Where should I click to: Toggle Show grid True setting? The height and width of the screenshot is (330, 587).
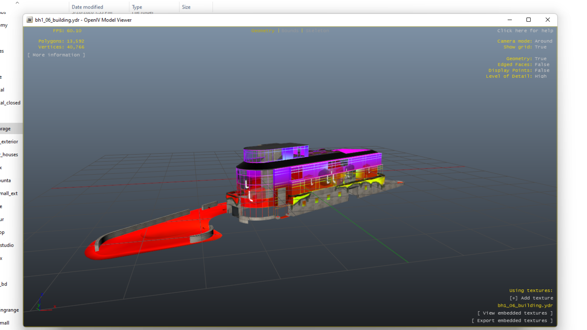[525, 47]
